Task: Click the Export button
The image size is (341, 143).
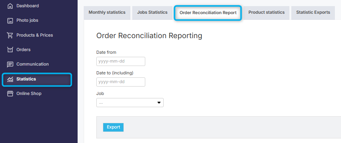Action: [x=113, y=127]
